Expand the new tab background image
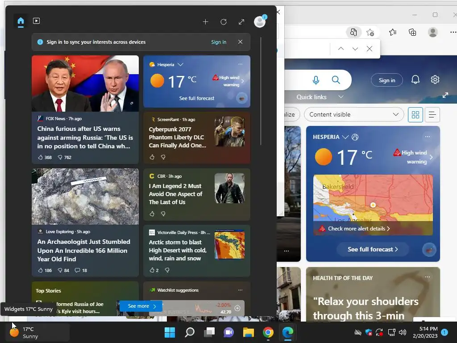 point(445,95)
